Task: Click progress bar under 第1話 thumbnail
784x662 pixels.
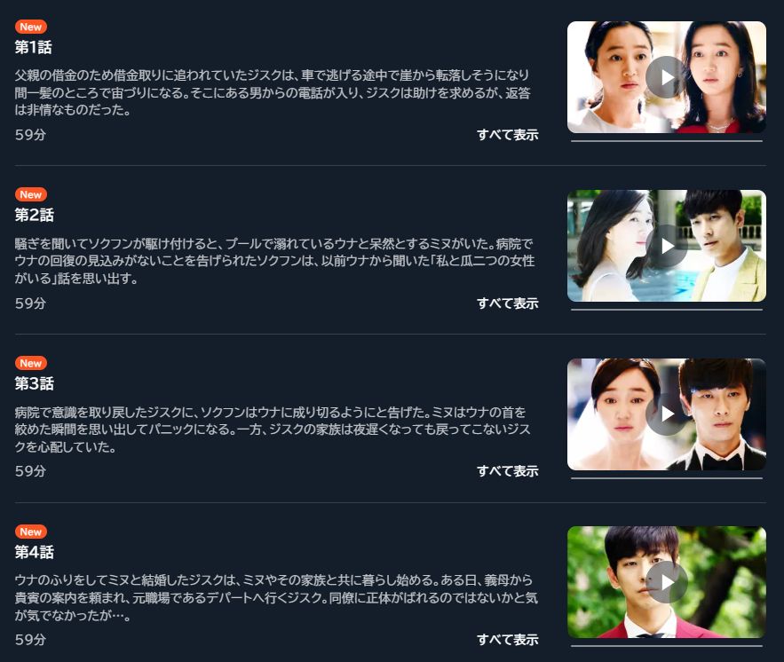Action: [667, 141]
